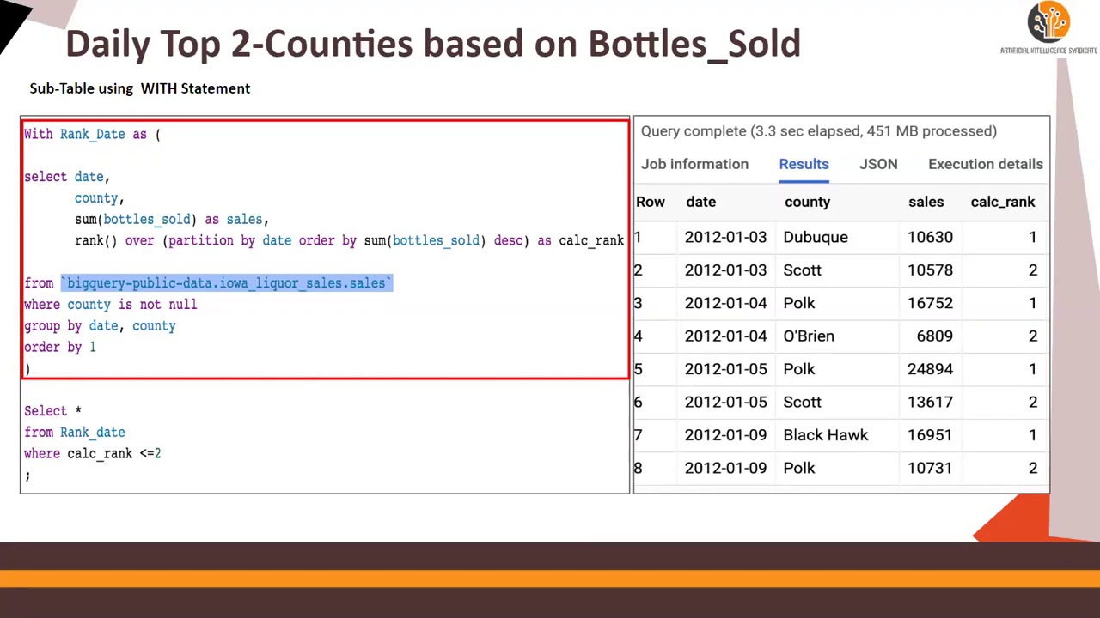The image size is (1100, 618).
Task: Click the slide title 'Daily Top 2-Counties'
Action: coord(433,44)
